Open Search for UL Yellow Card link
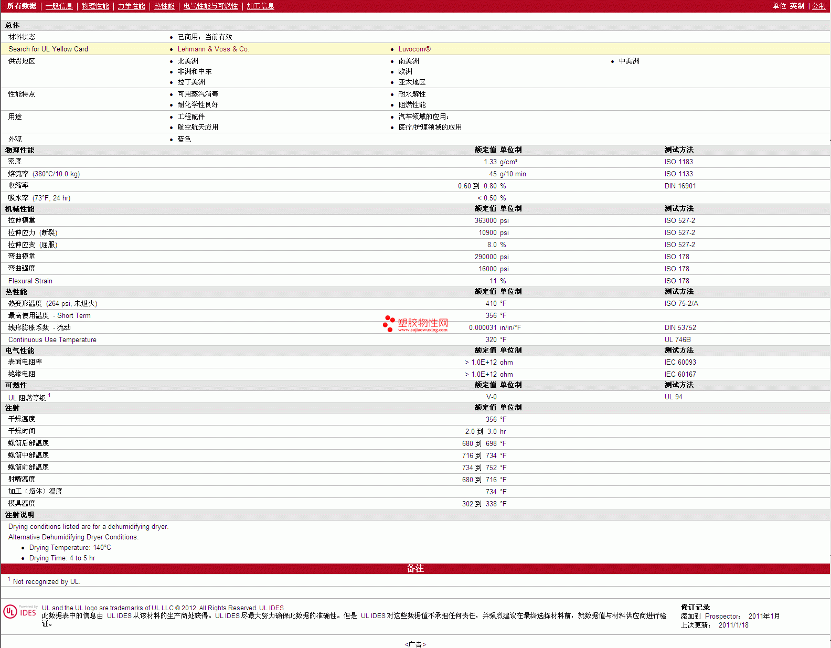Screen dimensions: 831x648 coord(48,49)
